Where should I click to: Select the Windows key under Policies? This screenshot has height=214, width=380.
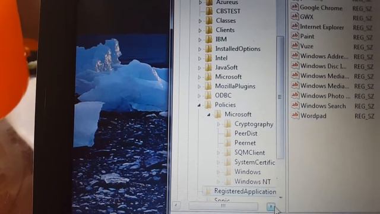coord(248,172)
